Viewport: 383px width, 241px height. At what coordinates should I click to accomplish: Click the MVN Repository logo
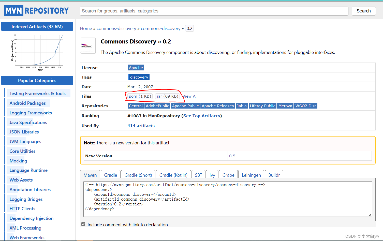pos(36,11)
